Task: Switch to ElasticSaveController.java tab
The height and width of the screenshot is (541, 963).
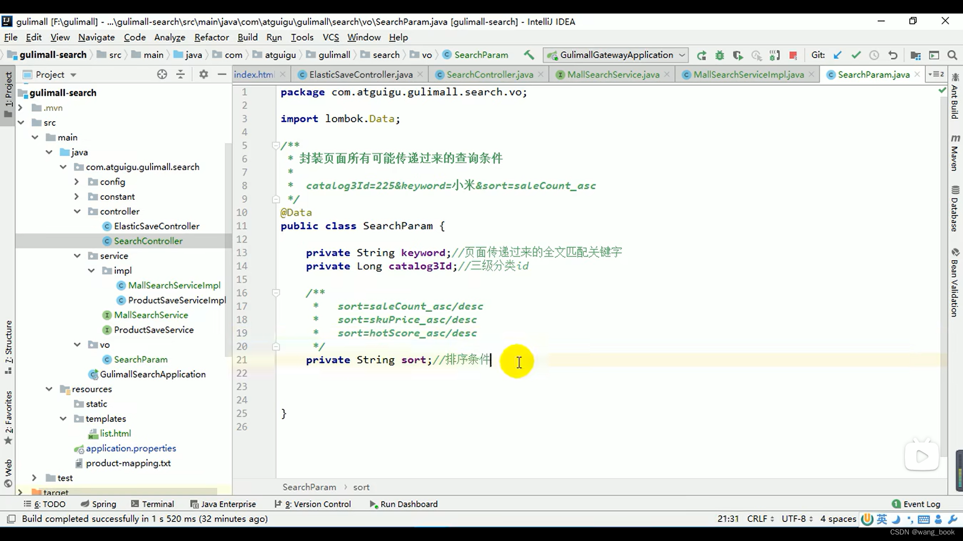Action: [x=361, y=75]
